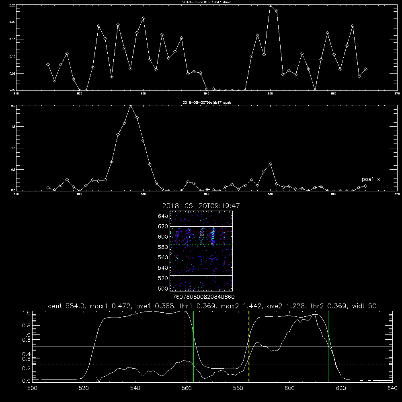Click the 520 y-axis label of spectrogram image

tap(163, 278)
